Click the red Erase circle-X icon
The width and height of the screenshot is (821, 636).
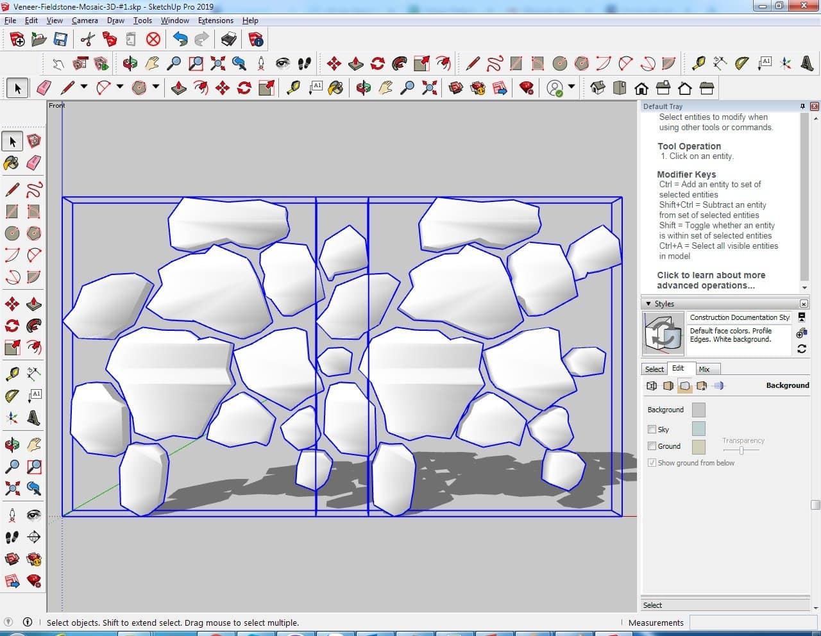tap(153, 40)
